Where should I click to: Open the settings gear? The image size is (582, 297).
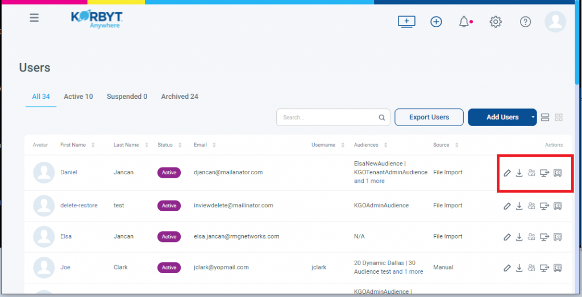click(496, 22)
